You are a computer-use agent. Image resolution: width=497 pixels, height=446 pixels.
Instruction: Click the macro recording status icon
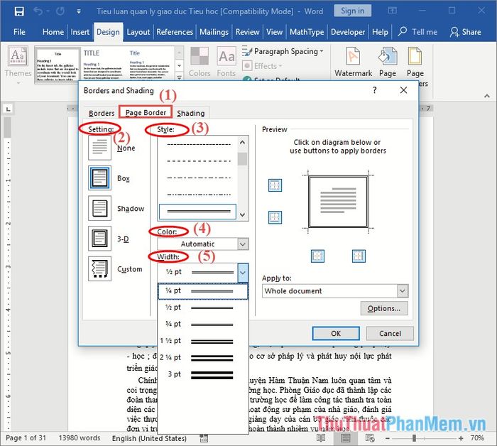click(x=204, y=438)
